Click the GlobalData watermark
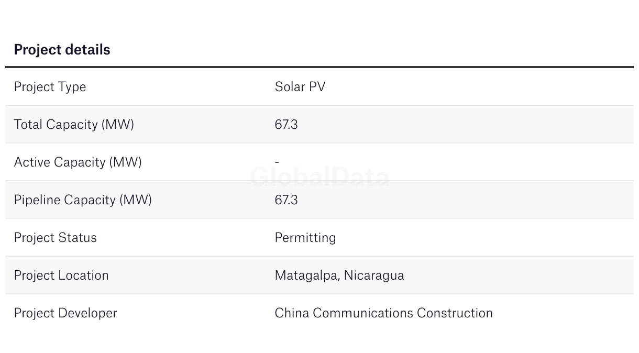 (319, 177)
